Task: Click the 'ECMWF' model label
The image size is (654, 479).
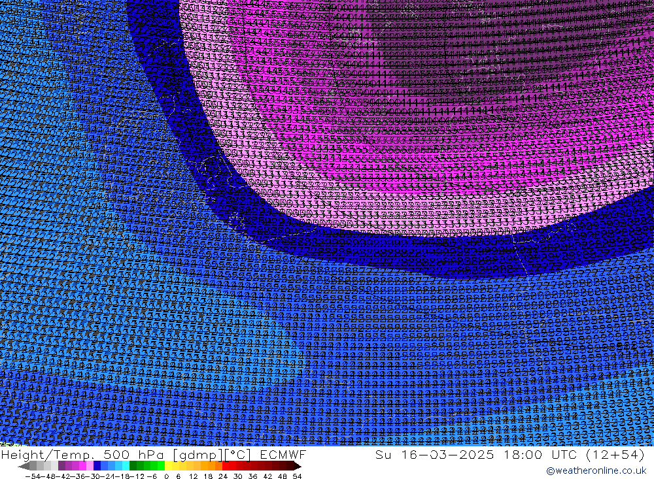Action: (x=283, y=455)
